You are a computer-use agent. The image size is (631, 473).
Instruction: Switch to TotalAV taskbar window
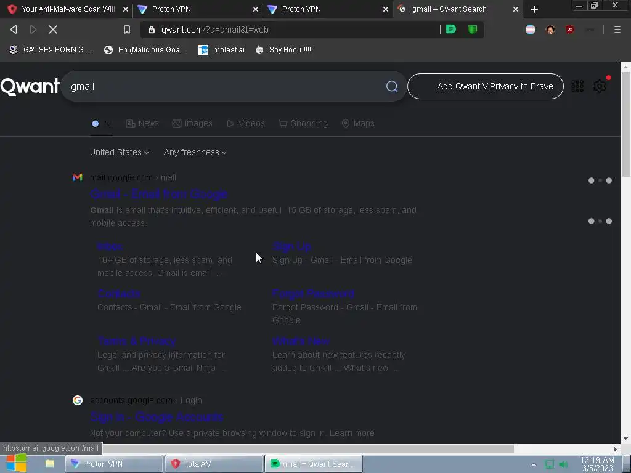[x=214, y=464]
